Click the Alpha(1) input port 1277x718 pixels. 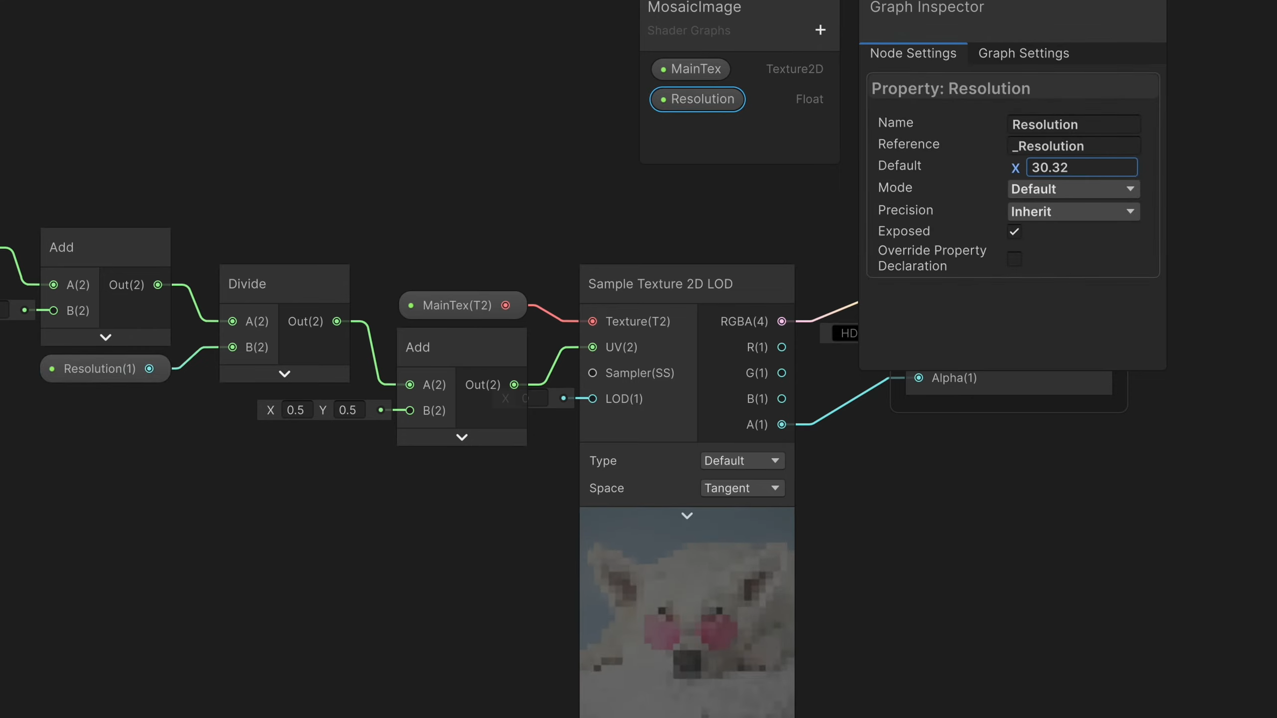click(918, 378)
